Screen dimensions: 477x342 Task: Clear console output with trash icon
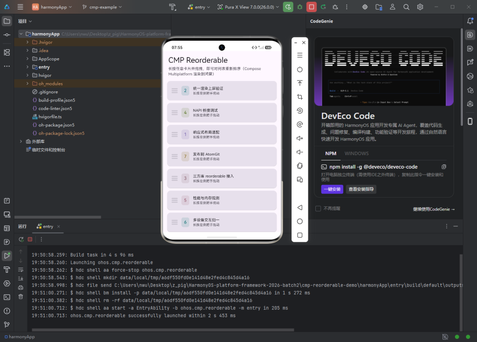click(21, 296)
